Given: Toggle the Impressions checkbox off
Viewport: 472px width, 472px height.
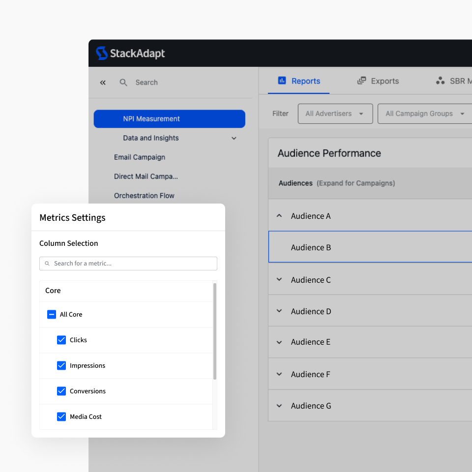Looking at the screenshot, I should tap(61, 365).
